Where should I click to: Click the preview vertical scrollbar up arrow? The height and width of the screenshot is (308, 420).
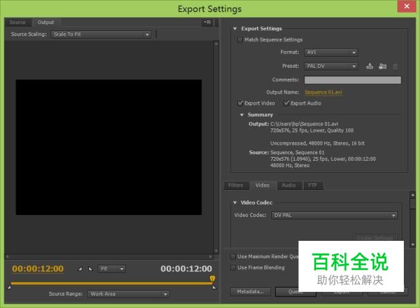coord(216,44)
